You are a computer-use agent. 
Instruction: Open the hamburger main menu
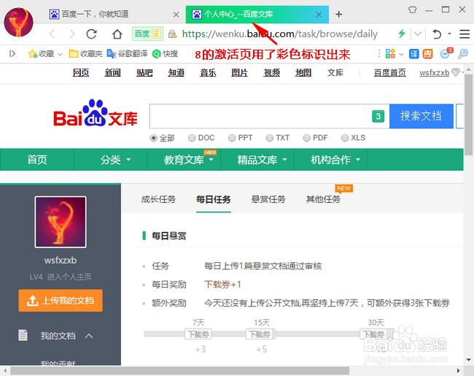click(x=465, y=34)
